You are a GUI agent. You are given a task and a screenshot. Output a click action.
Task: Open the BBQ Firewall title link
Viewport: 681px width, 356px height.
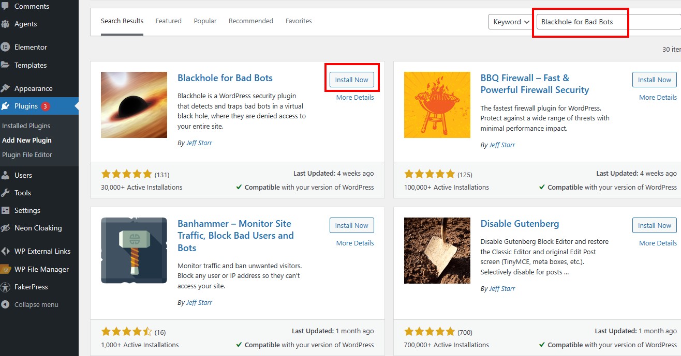point(535,84)
